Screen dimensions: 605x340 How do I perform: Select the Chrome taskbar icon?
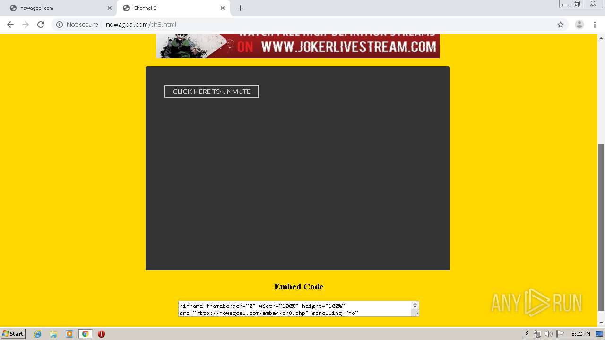tap(85, 334)
